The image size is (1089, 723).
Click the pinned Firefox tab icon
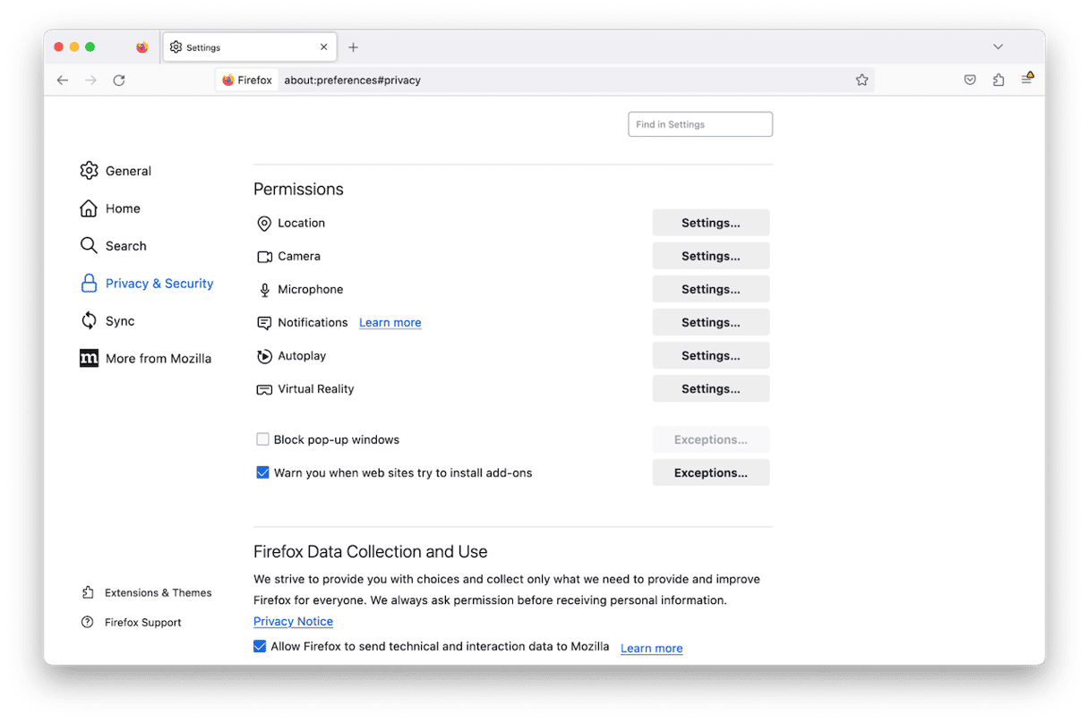tap(142, 47)
